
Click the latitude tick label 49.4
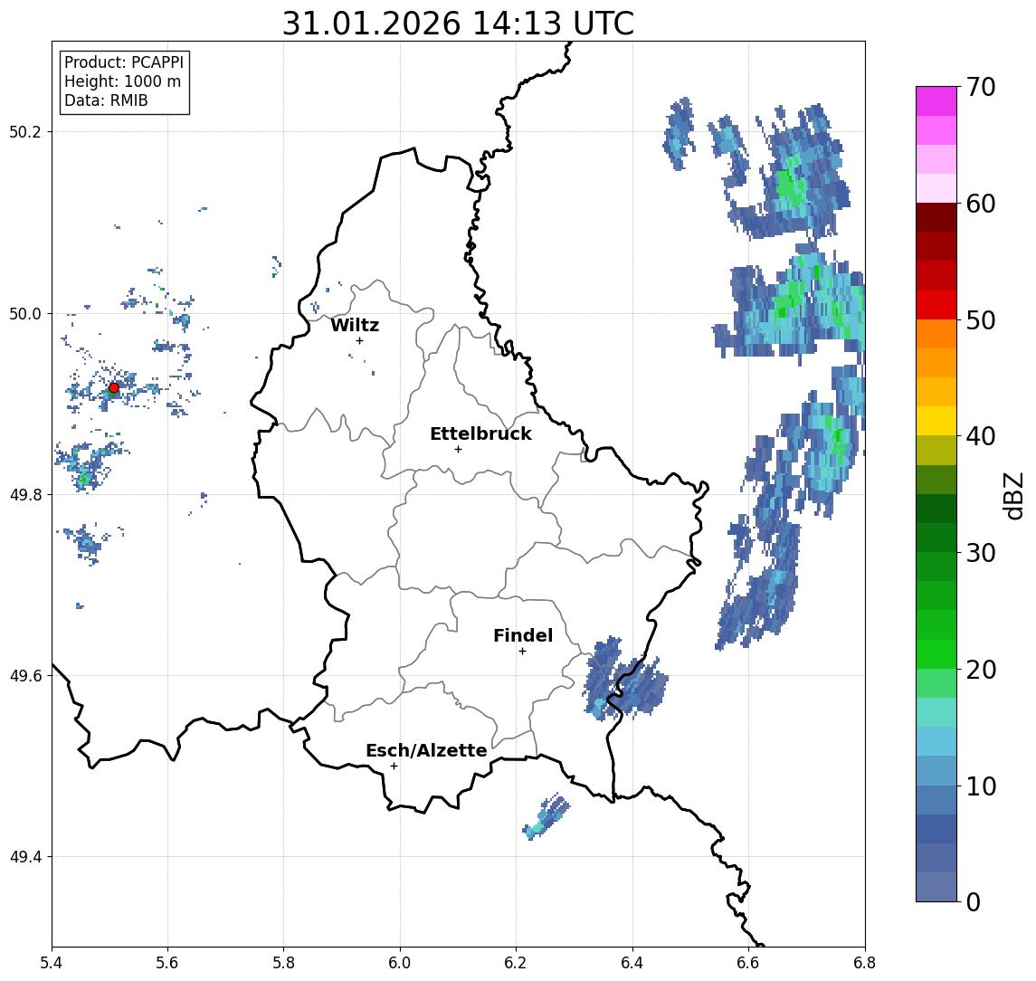25,857
